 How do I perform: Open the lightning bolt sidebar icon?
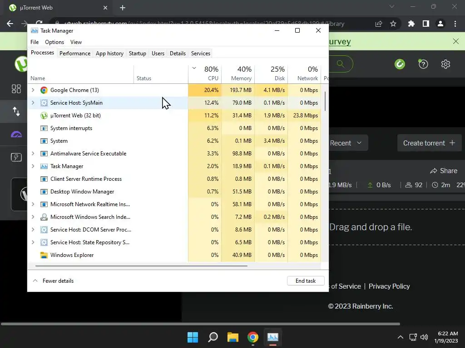click(x=16, y=157)
